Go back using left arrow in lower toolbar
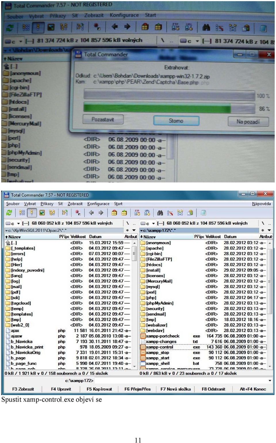The height and width of the screenshot is (443, 276). [x=91, y=213]
